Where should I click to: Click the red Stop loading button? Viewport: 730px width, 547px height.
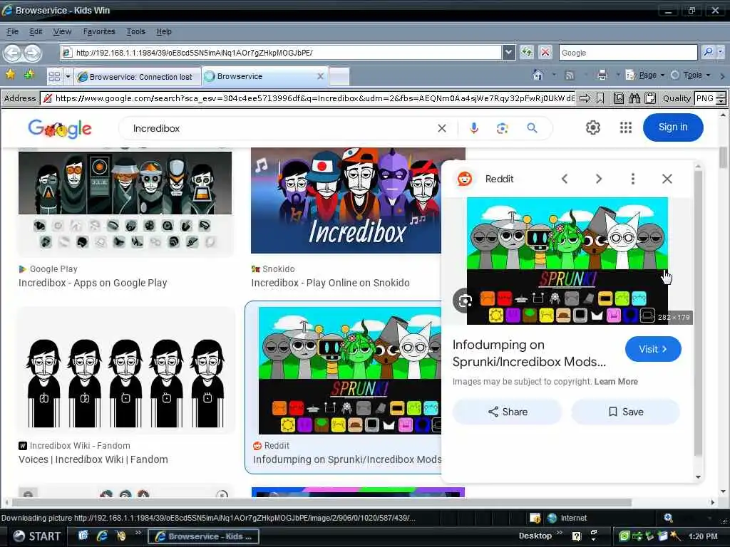click(x=545, y=52)
